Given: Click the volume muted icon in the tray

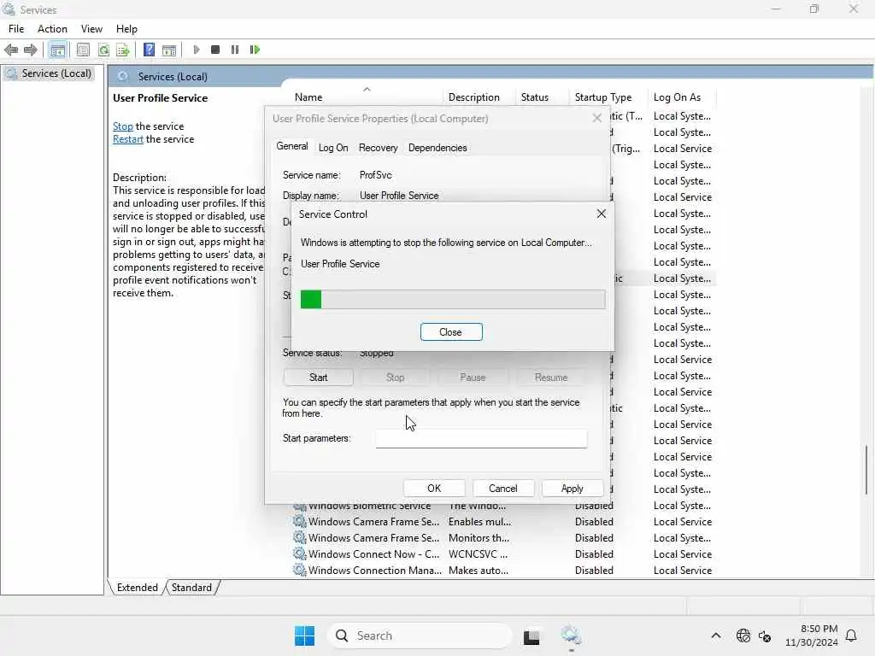Looking at the screenshot, I should [765, 635].
